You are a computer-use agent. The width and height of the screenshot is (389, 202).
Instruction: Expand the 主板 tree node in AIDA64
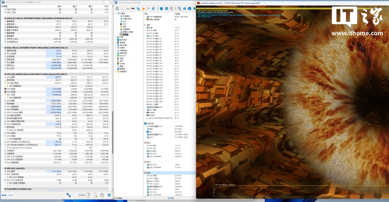coord(116,37)
